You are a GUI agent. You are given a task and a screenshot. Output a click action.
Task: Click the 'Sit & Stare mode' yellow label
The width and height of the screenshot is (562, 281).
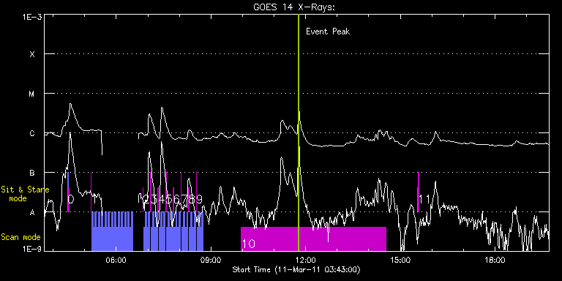coord(25,193)
